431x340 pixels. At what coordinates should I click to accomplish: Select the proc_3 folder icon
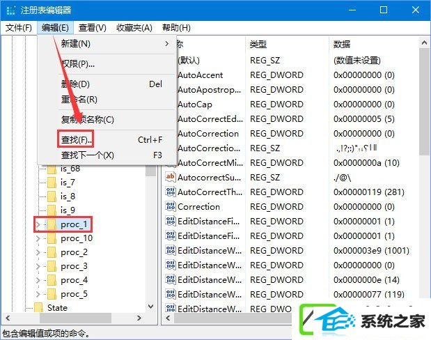tap(52, 266)
